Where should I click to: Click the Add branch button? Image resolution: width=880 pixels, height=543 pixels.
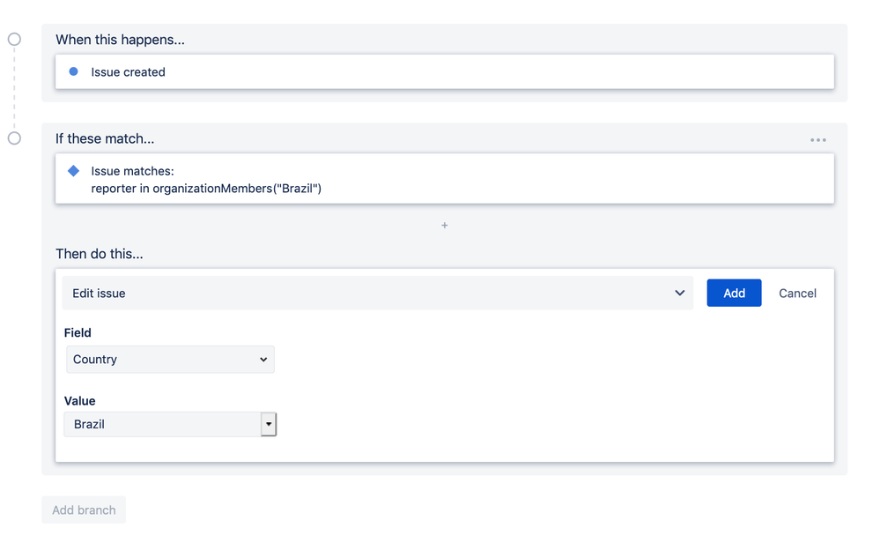coord(83,510)
